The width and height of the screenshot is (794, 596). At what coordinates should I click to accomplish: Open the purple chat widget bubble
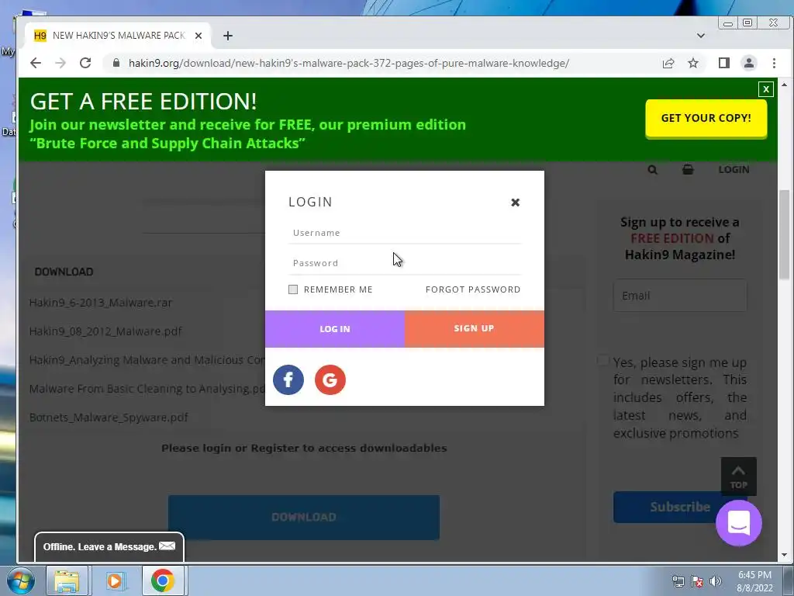tap(739, 523)
